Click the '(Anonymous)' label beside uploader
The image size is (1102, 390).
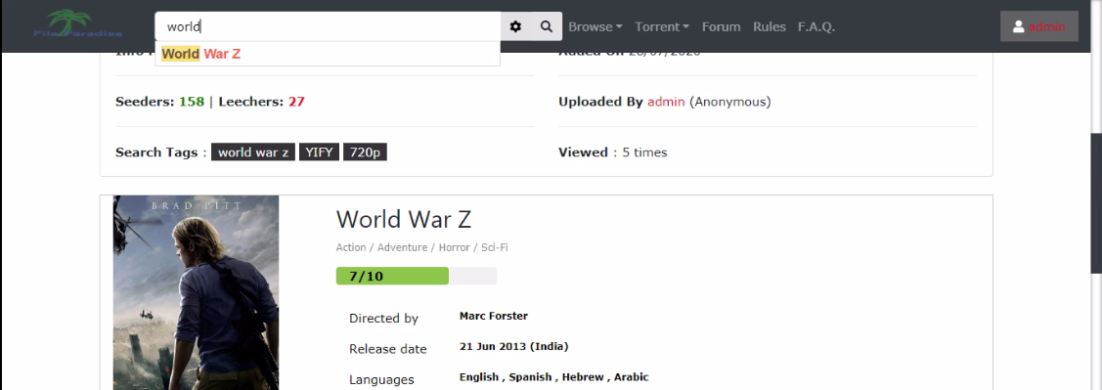[x=730, y=102]
